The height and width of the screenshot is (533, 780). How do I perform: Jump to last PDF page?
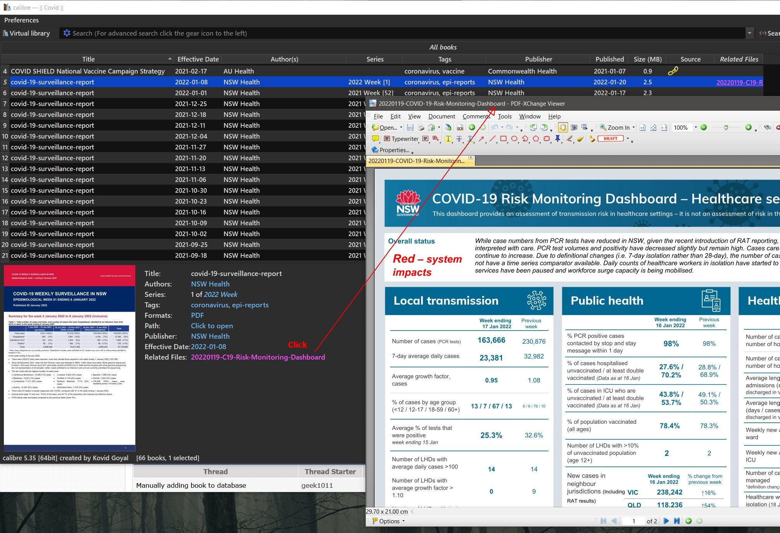(x=676, y=521)
